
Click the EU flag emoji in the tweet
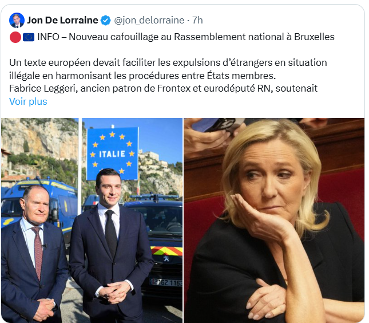29,37
